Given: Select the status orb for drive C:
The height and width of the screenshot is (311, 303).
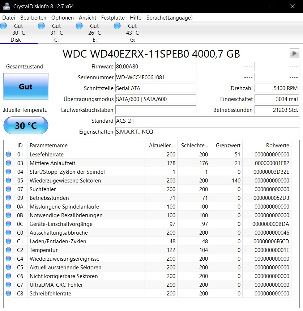Looking at the screenshot, I should click(x=41, y=26).
